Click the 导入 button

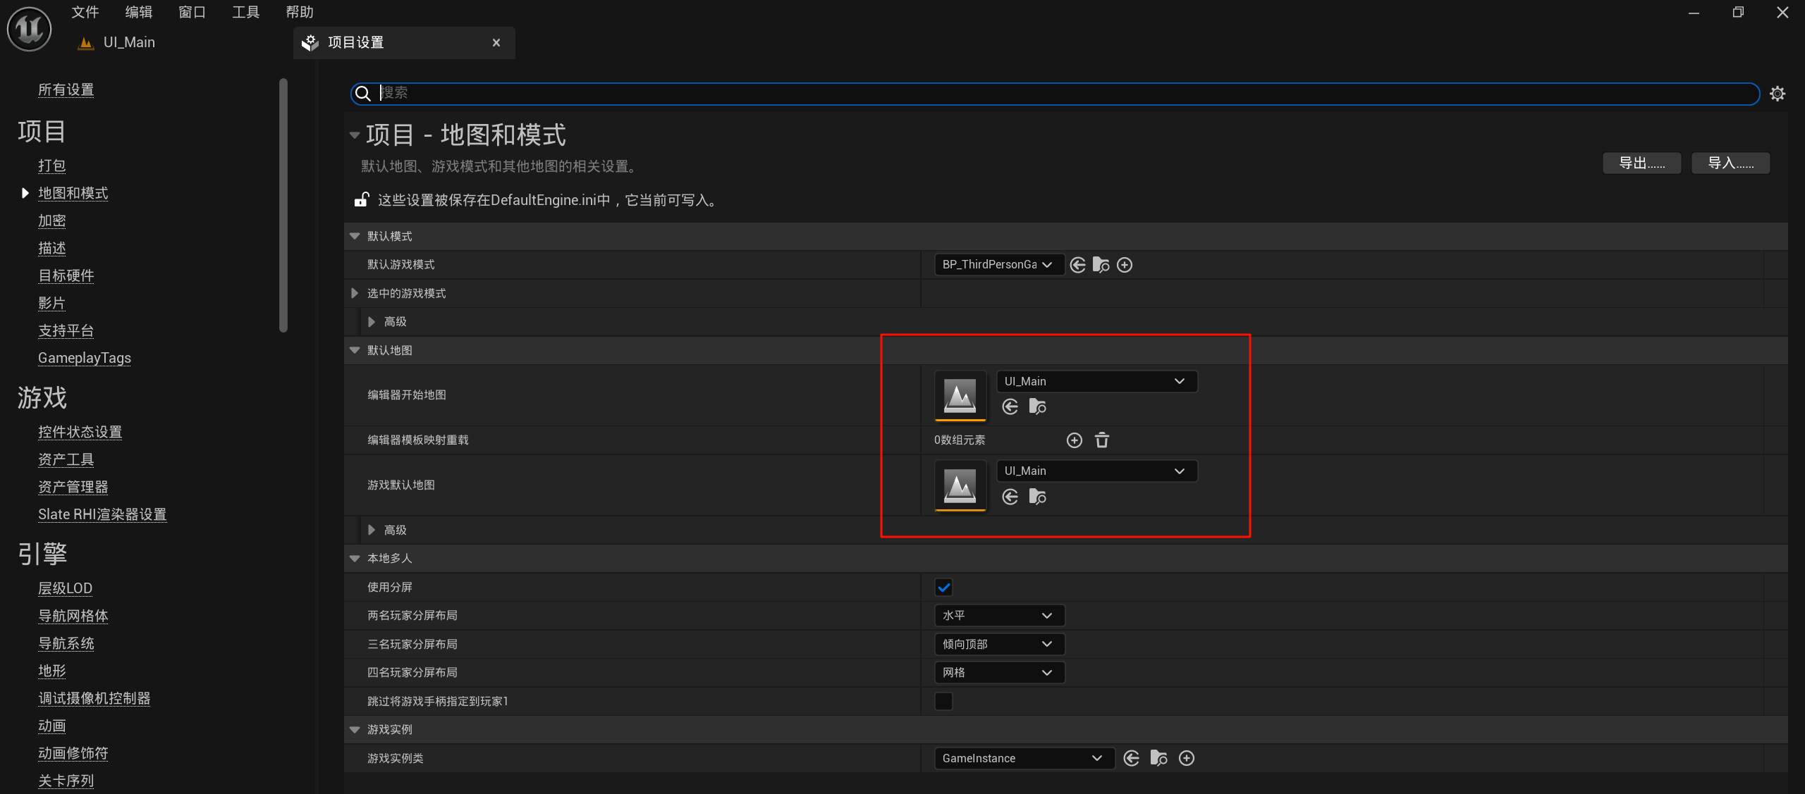click(x=1730, y=163)
